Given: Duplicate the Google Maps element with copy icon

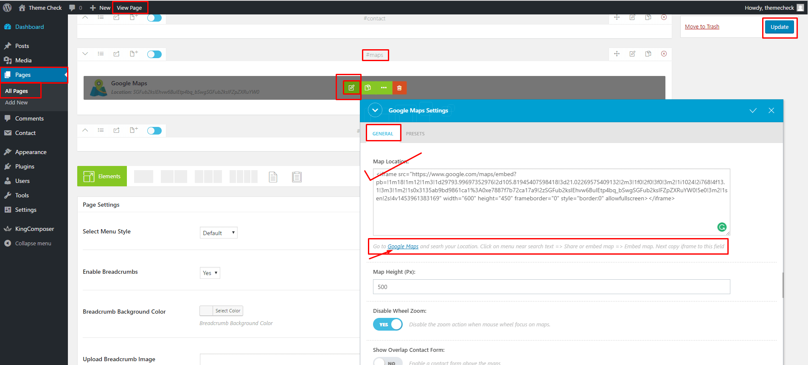Looking at the screenshot, I should coord(368,88).
